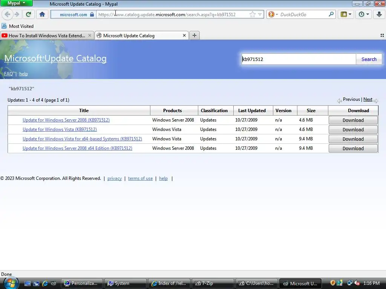
Task: Open Update for Windows Vista (KB971512) link
Action: (60, 129)
